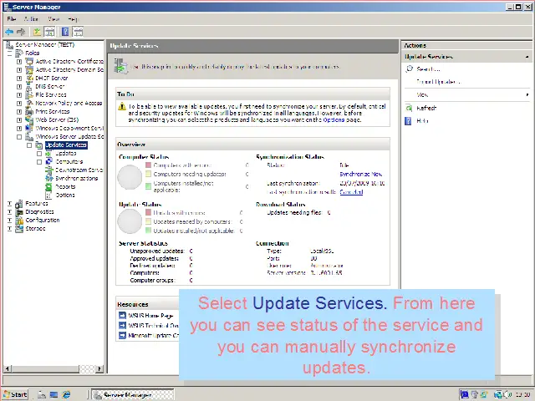
Task: Click the Start button
Action: [x=15, y=394]
